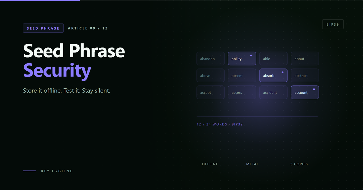Click 'ARTICLE 09 / 12' label
The image size is (363, 190).
point(88,28)
